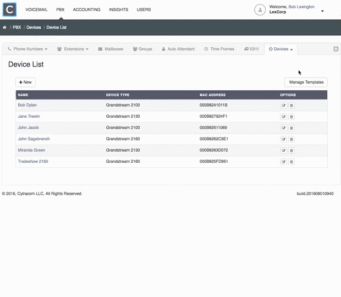Open the VOICEMAIL top menu
341x297 pixels.
coord(36,9)
